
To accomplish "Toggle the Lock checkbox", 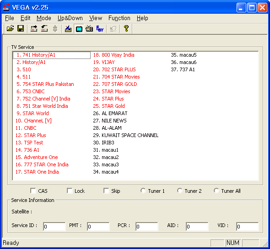I will 70,191.
